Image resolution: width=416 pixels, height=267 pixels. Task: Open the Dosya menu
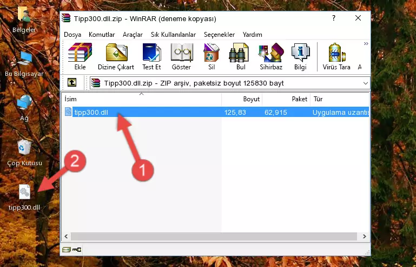(x=72, y=35)
